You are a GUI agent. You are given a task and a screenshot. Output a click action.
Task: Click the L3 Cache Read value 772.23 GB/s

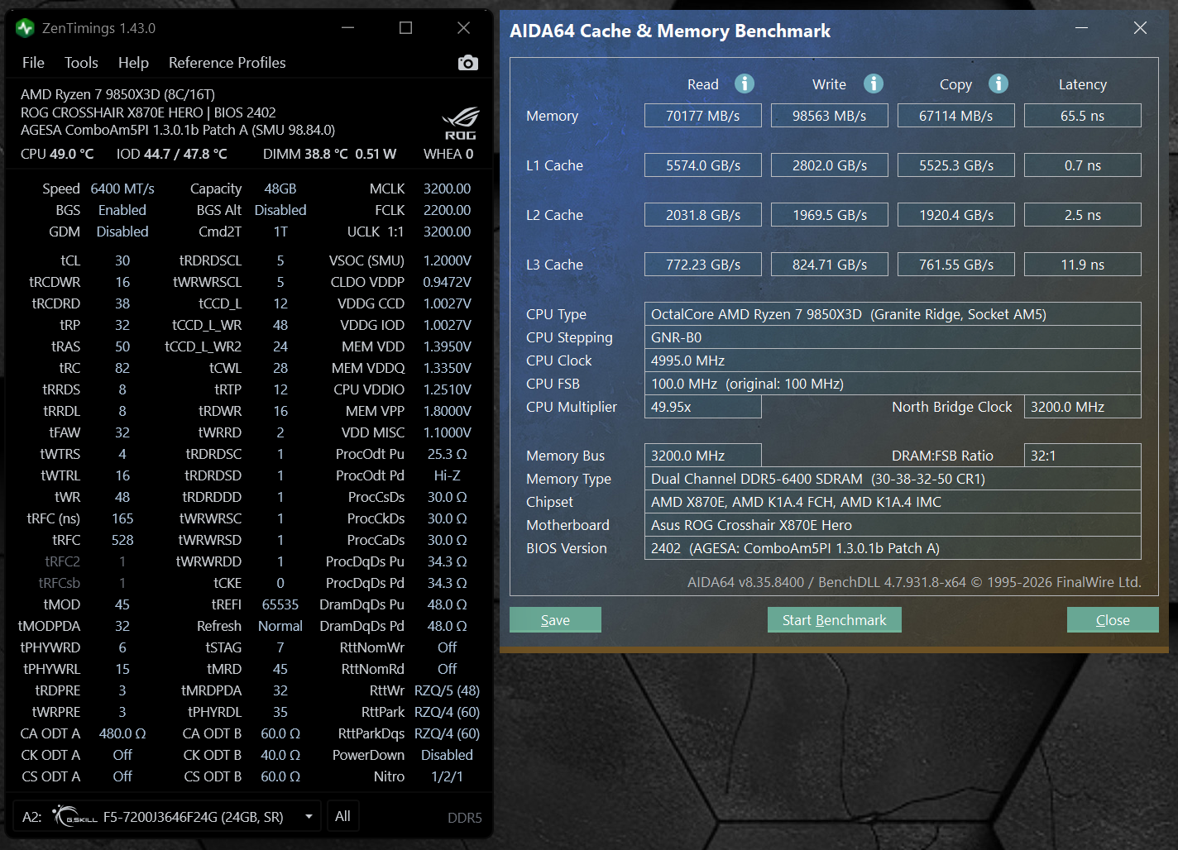[703, 265]
